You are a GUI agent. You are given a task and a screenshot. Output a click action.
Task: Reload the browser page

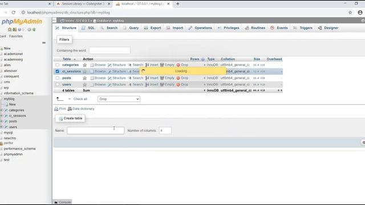click(x=13, y=13)
